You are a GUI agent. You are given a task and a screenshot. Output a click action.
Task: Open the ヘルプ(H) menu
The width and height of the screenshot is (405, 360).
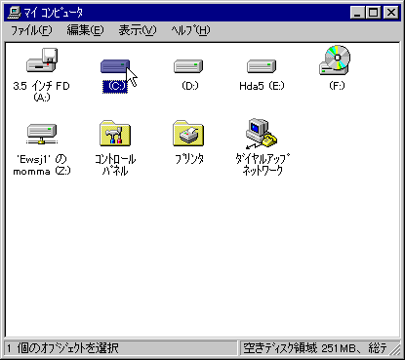coord(190,30)
